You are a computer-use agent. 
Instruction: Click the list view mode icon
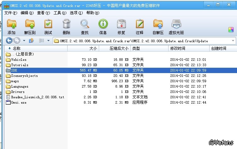click(x=41, y=40)
